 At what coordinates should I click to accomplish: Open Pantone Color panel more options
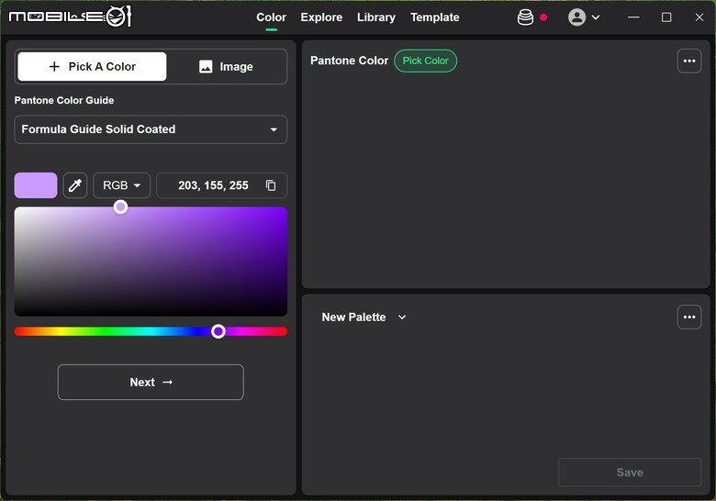click(x=689, y=61)
